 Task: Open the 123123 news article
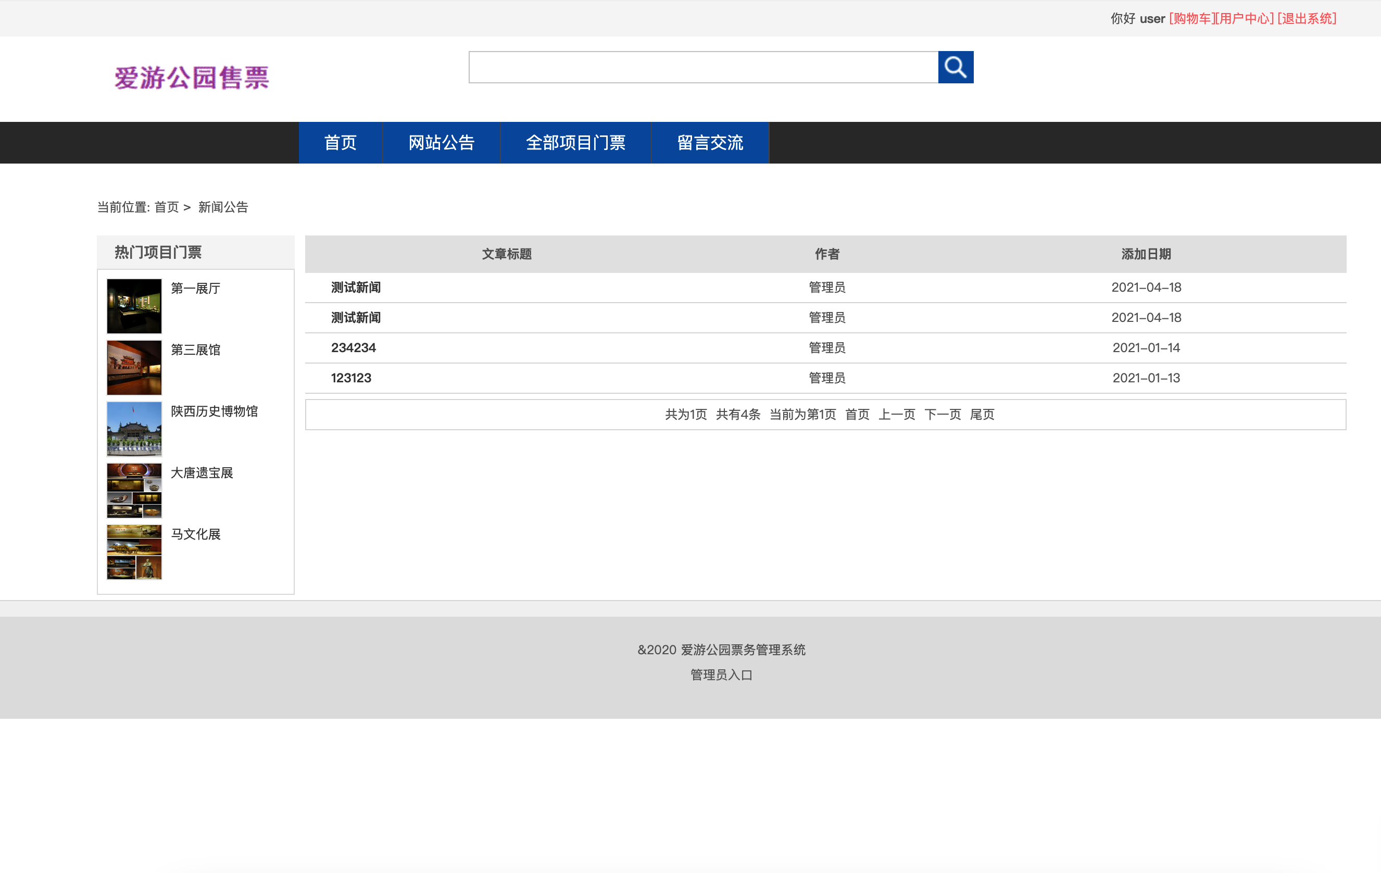pos(351,378)
